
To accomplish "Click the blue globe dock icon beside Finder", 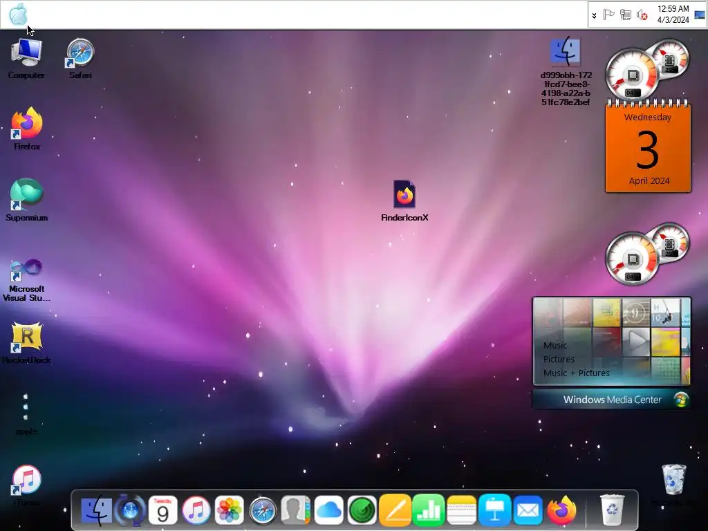I will point(130,510).
